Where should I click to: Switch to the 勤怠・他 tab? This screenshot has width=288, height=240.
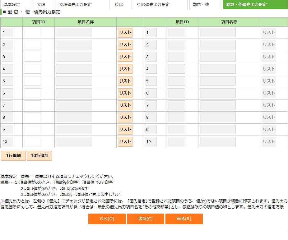201,5
